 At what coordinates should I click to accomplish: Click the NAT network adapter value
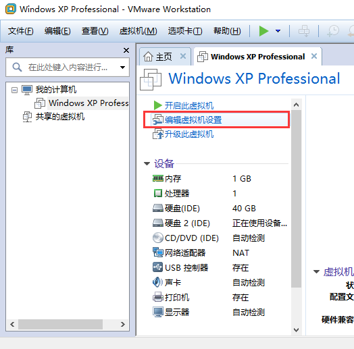pos(241,253)
